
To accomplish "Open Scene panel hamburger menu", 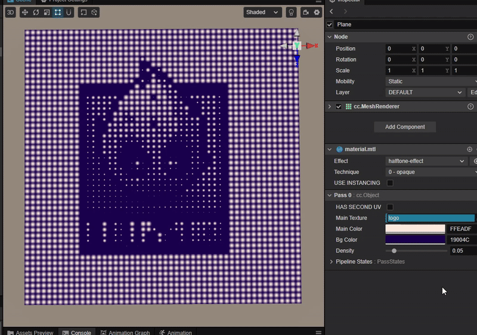I will [x=318, y=1].
